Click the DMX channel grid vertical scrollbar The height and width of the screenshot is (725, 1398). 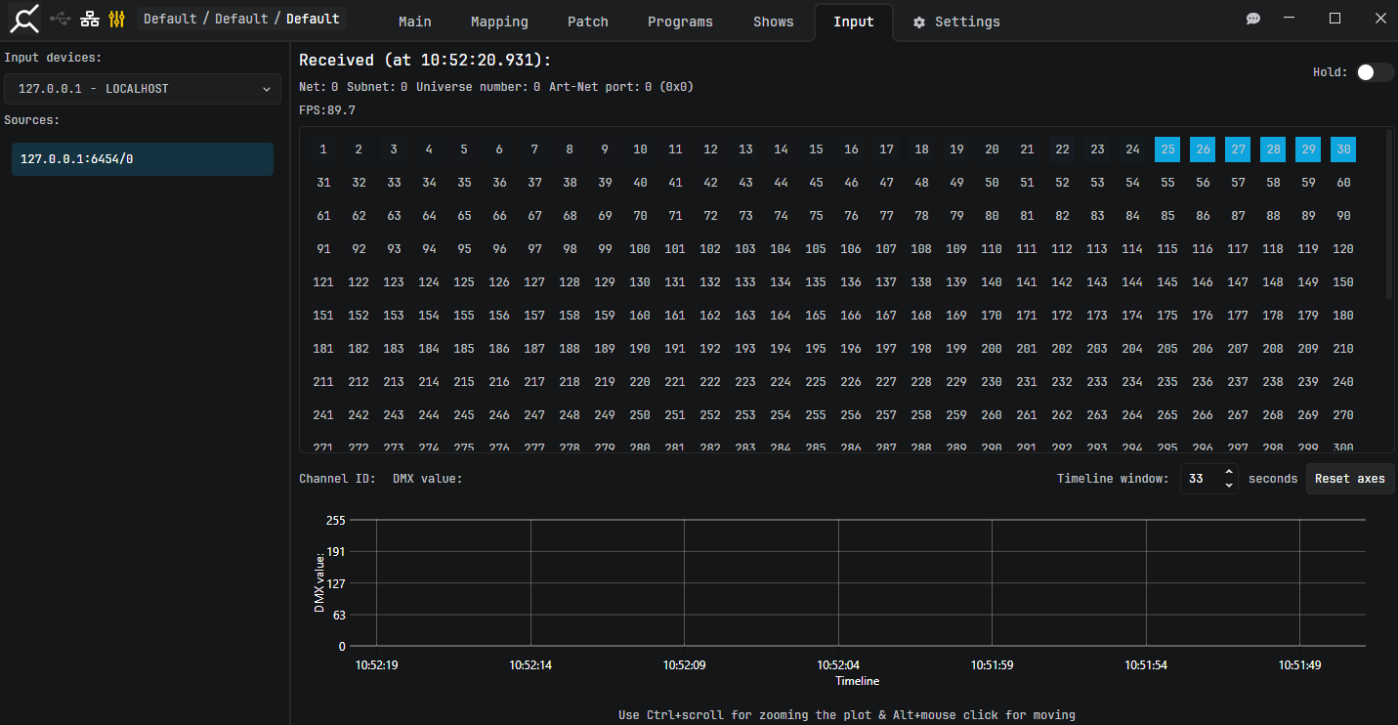pyautogui.click(x=1390, y=215)
